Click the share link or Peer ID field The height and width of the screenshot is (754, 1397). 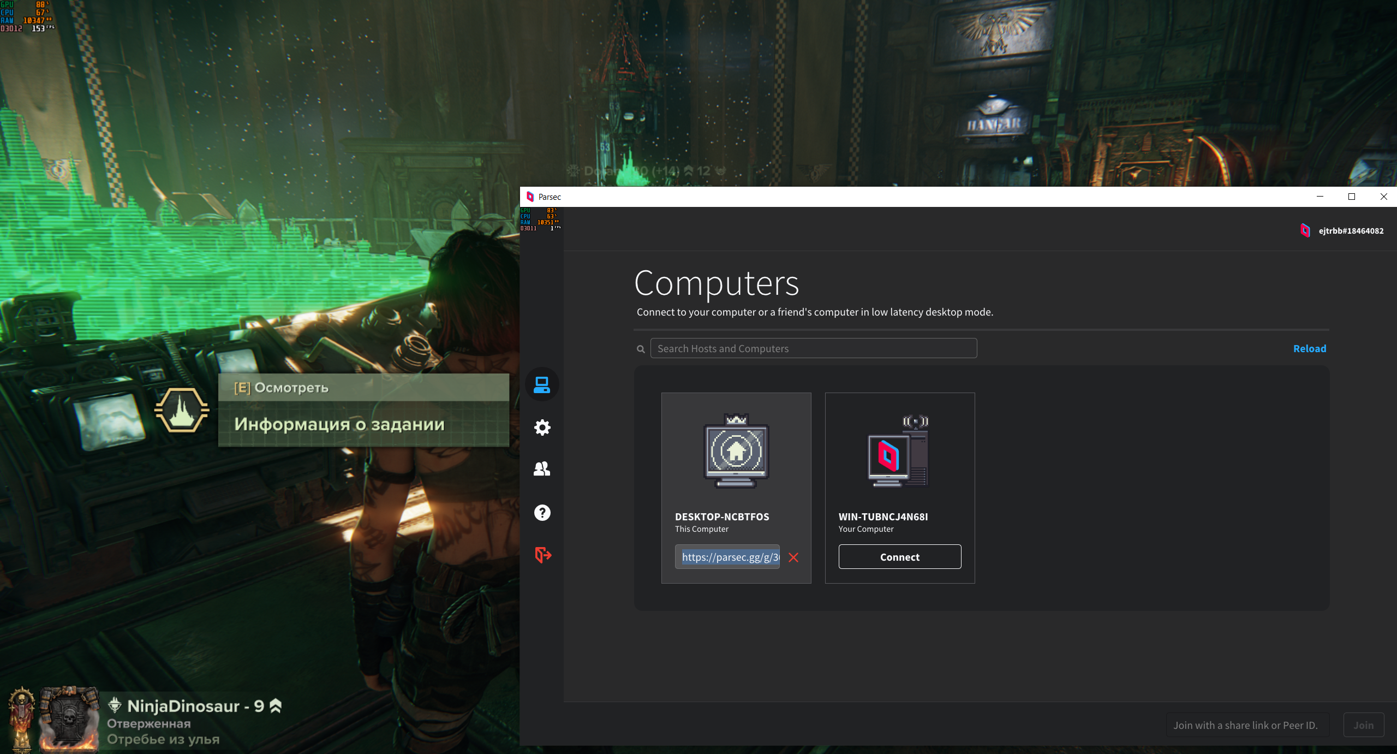tap(1247, 725)
